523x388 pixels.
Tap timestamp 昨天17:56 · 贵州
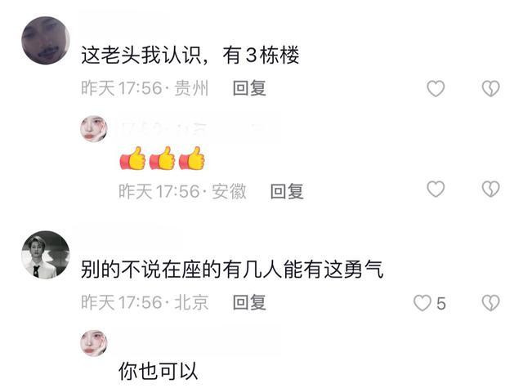[145, 88]
